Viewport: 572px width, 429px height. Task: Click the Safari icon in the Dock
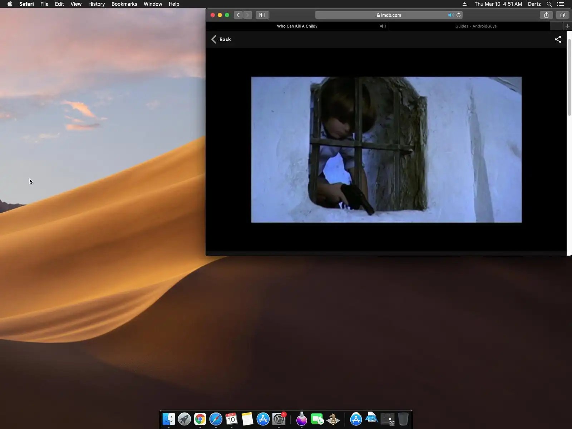(x=216, y=419)
